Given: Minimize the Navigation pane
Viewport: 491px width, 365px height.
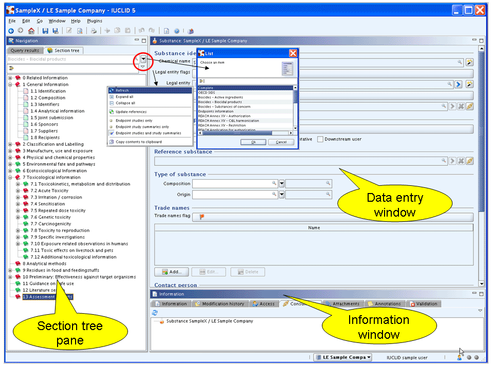Looking at the screenshot, I should point(137,40).
